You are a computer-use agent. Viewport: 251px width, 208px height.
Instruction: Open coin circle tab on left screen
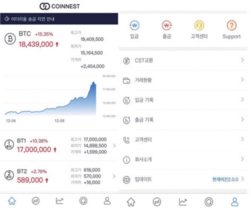(x=83, y=201)
